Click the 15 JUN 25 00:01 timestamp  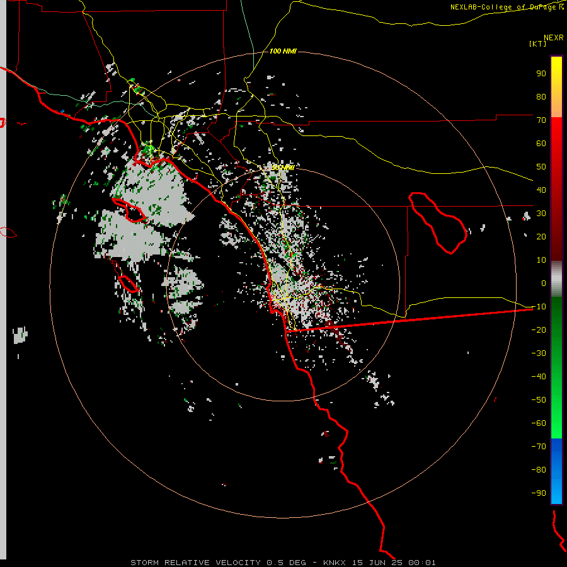[x=394, y=563]
